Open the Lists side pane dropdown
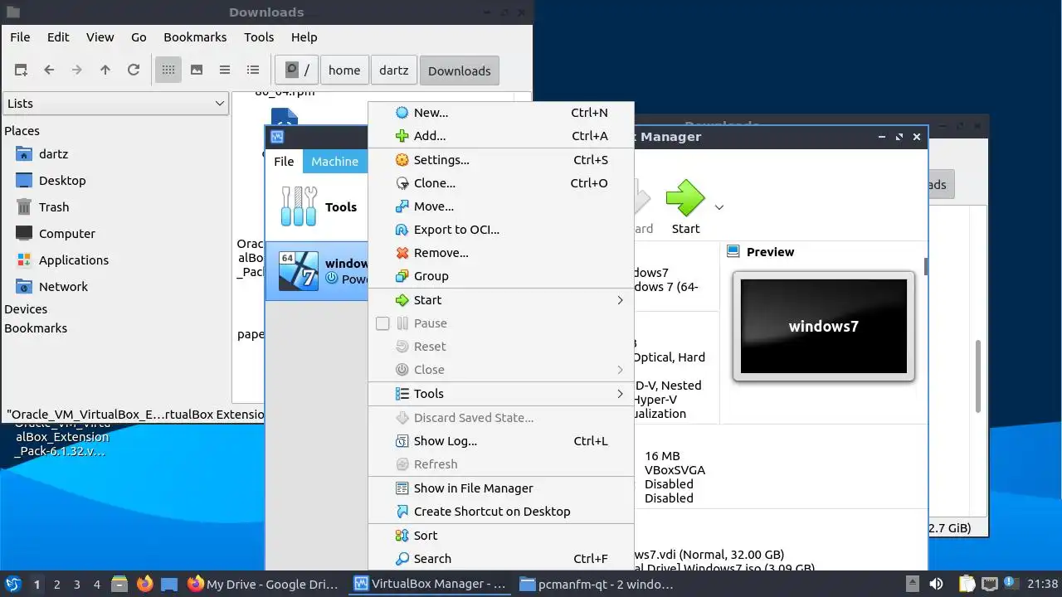 (115, 104)
